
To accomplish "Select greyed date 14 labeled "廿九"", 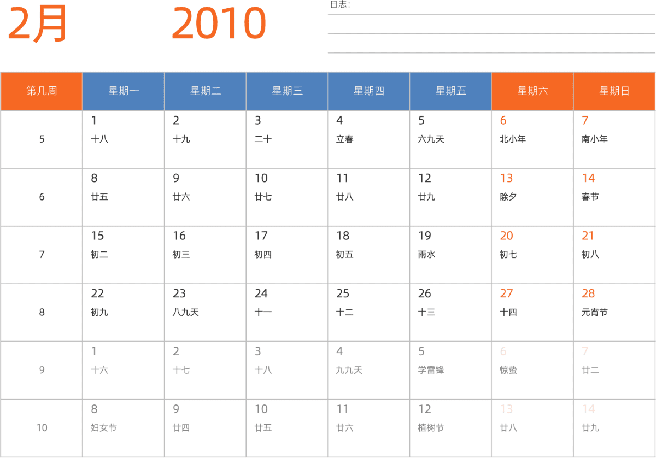I will (x=614, y=428).
